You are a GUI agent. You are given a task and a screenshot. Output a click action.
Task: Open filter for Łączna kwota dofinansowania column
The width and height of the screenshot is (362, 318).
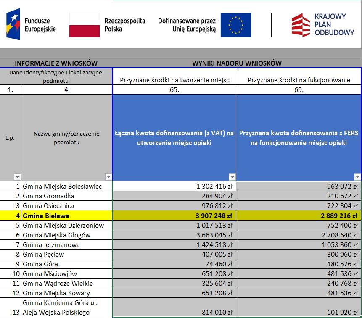[232, 177]
